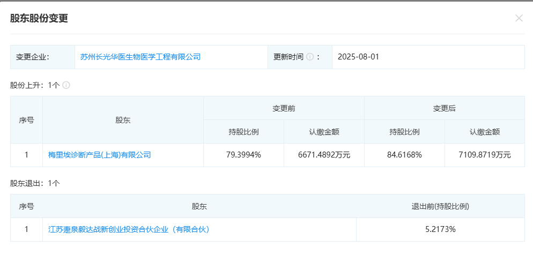Click the 79.3994% shareholding cell
The width and height of the screenshot is (533, 255).
click(243, 155)
